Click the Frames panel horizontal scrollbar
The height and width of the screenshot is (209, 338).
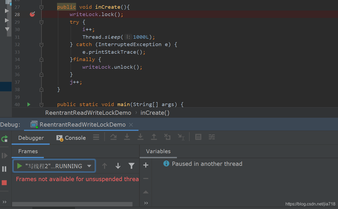(x=72, y=204)
